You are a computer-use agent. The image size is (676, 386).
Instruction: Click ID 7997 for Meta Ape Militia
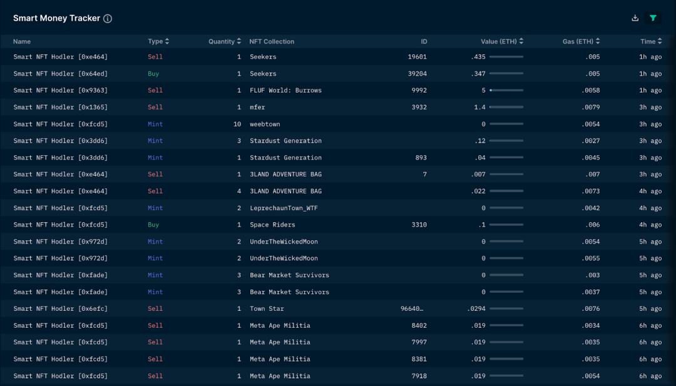click(x=419, y=342)
